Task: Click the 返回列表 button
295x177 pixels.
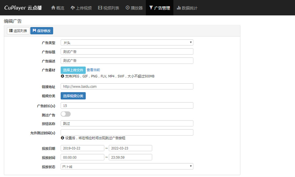Action: [18, 31]
